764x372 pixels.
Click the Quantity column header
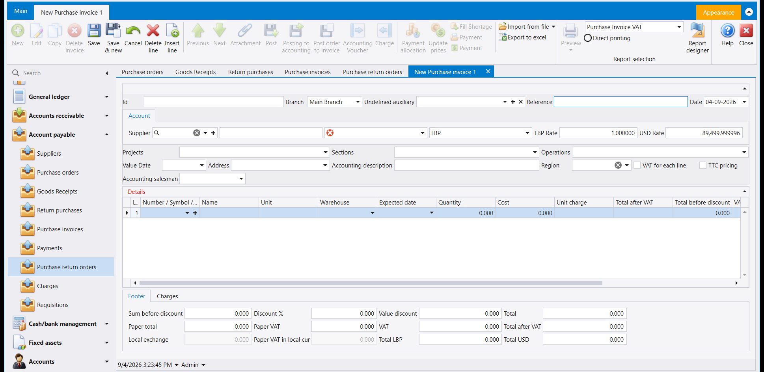(466, 202)
